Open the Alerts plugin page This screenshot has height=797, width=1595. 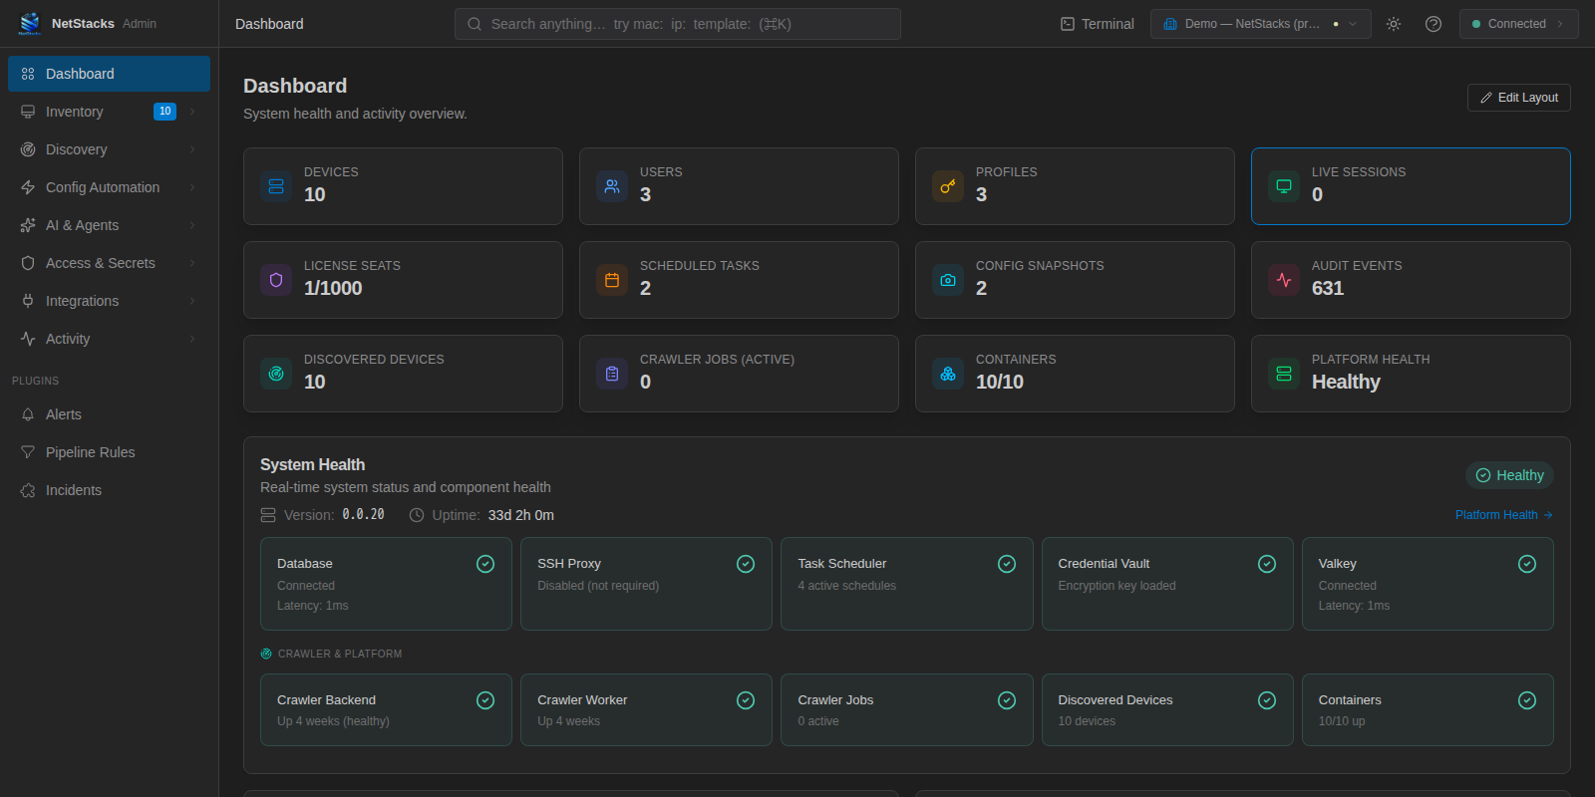click(x=110, y=414)
